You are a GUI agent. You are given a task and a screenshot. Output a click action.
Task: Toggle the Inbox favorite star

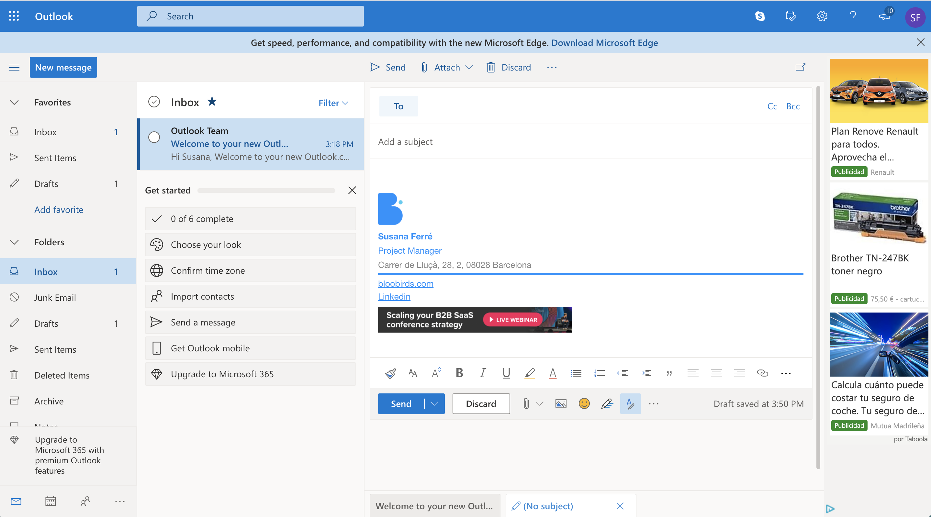tap(212, 102)
